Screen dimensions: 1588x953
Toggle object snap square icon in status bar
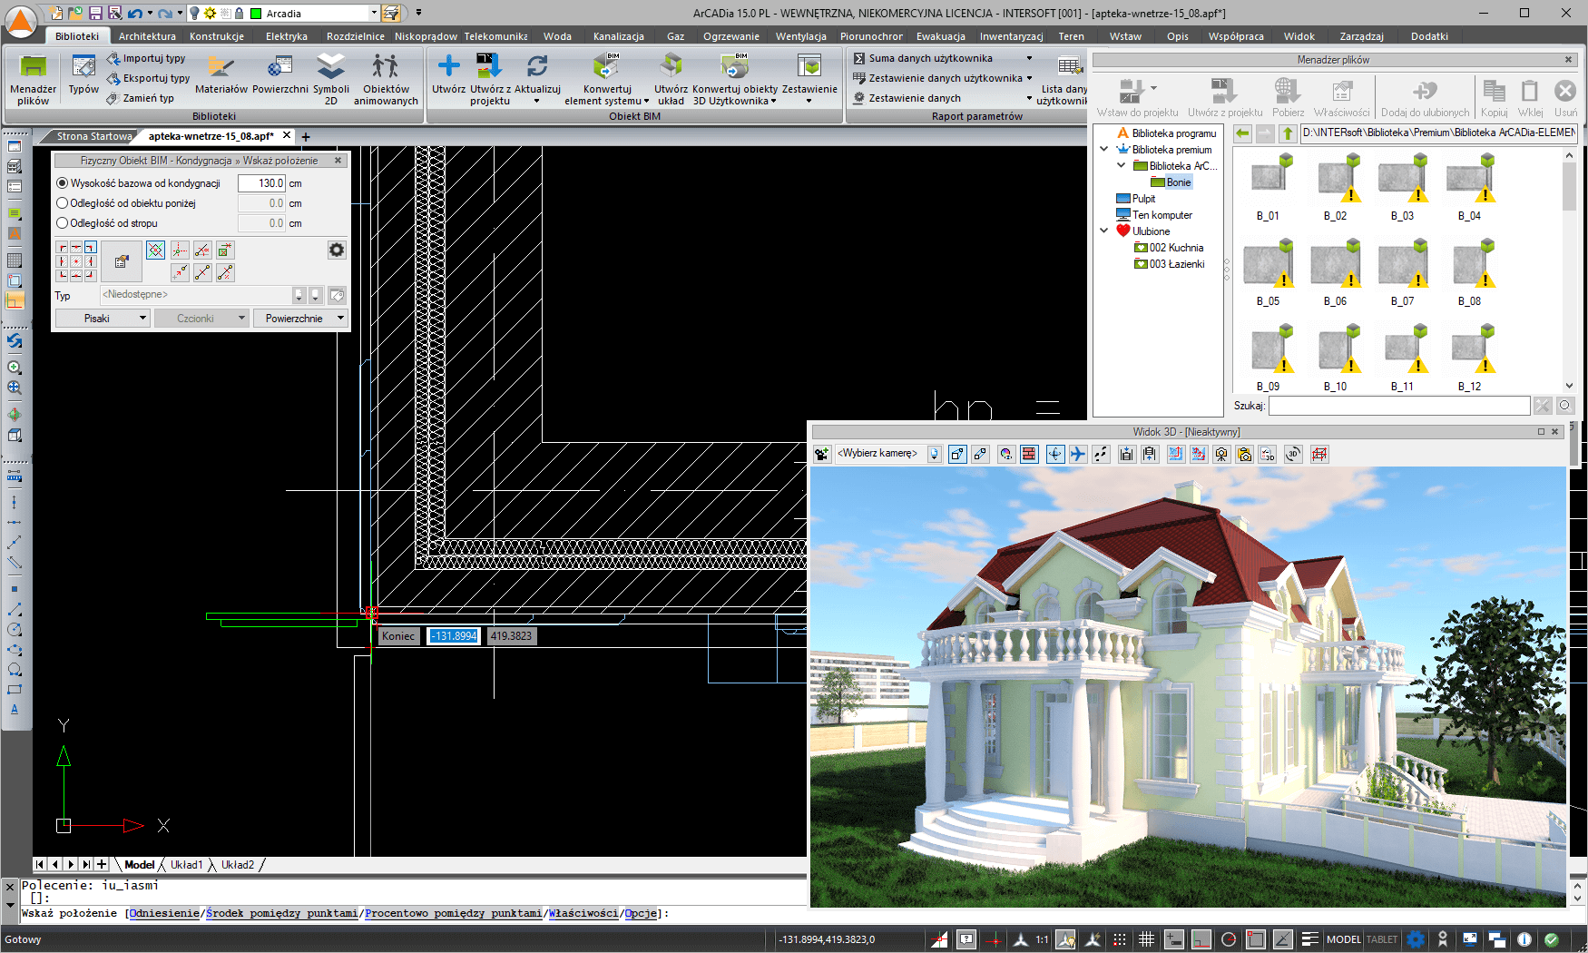coord(1256,939)
